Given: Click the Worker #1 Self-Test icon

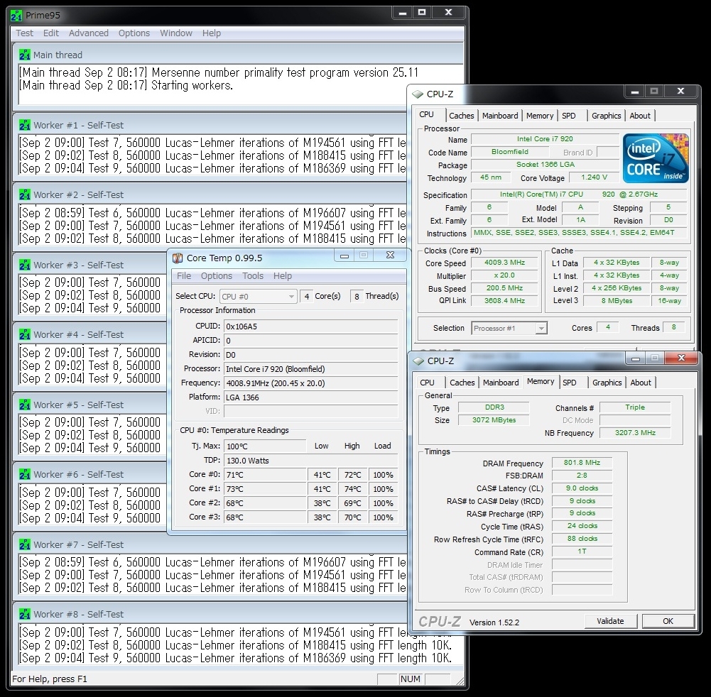Looking at the screenshot, I should tap(24, 125).
